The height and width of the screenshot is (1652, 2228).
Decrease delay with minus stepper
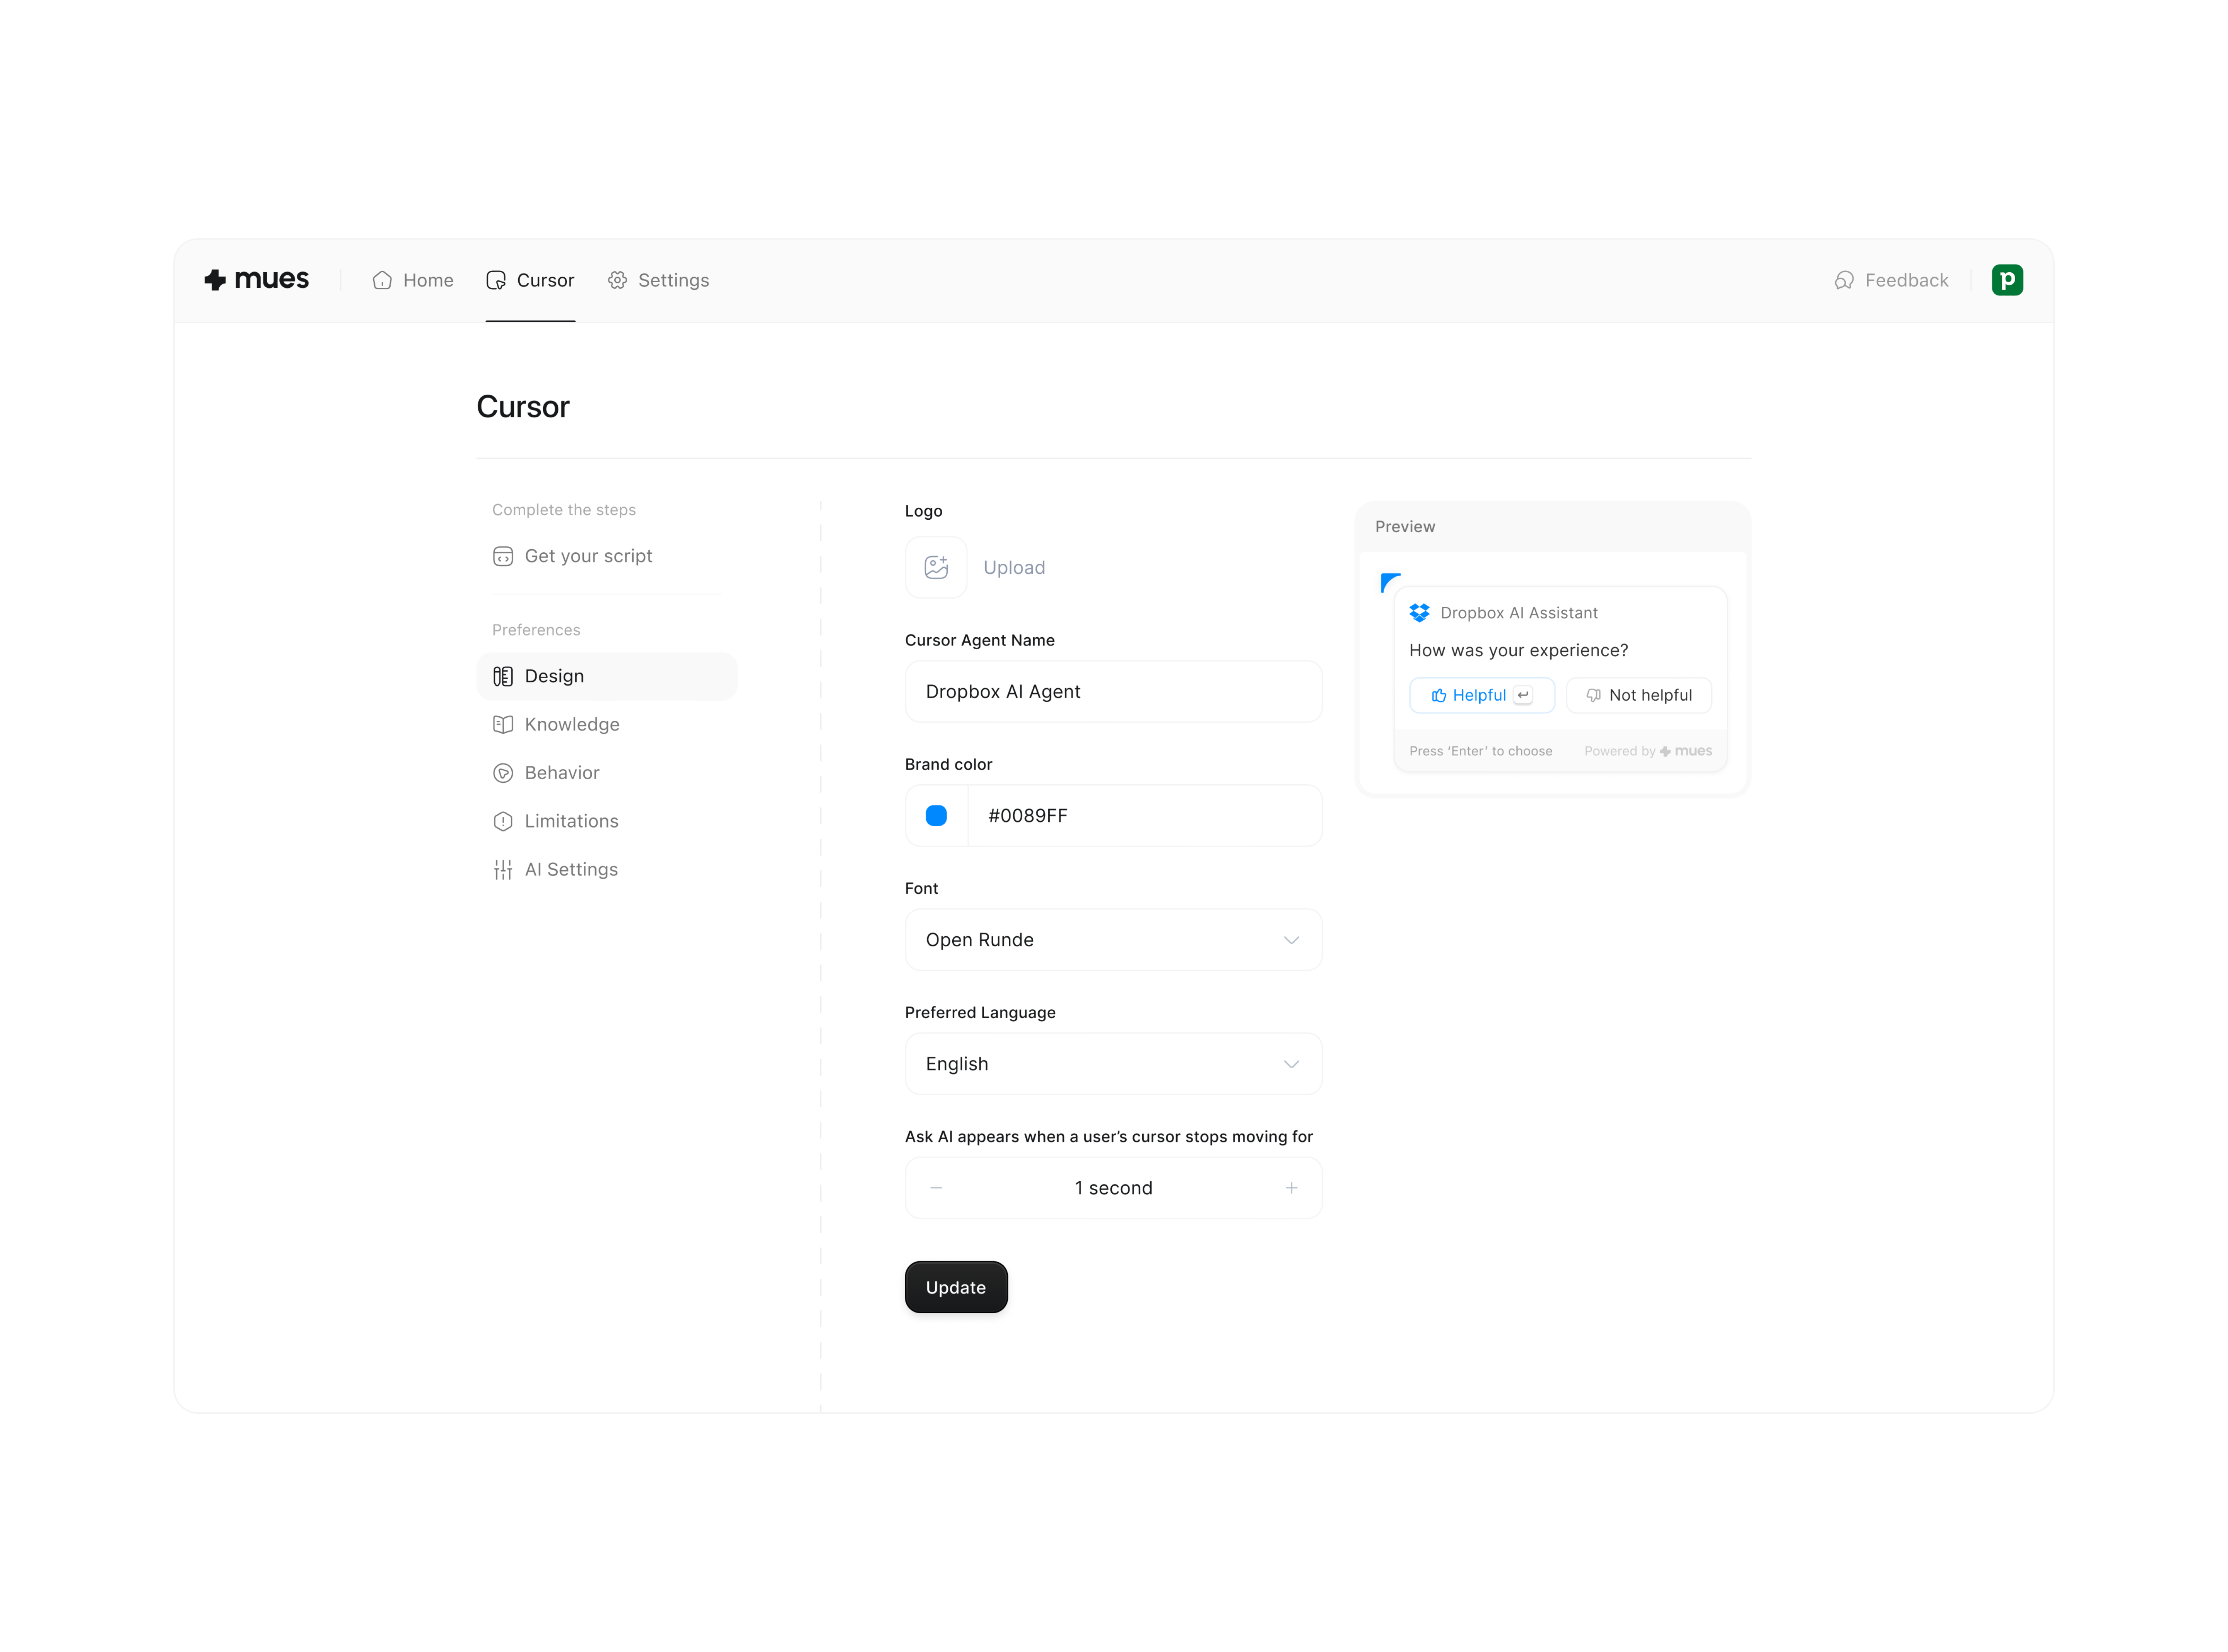(x=936, y=1188)
